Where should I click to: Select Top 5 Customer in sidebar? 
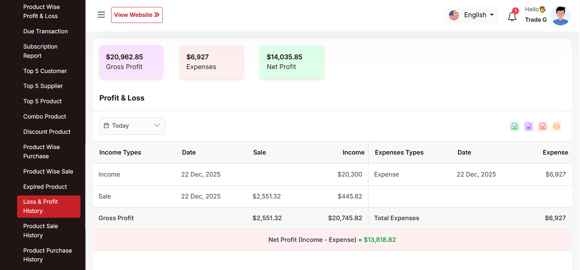(x=45, y=71)
